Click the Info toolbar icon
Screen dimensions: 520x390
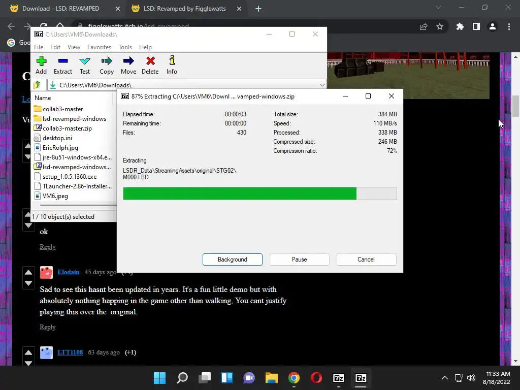(x=172, y=66)
